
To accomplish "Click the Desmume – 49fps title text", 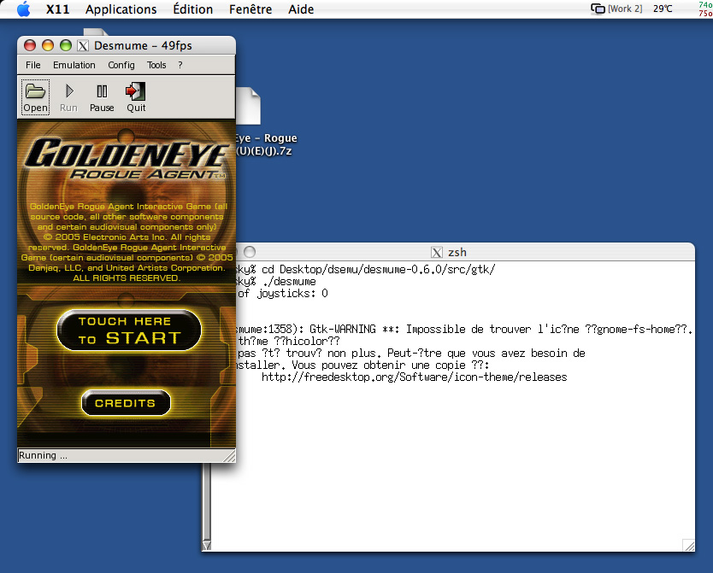I will tap(143, 45).
